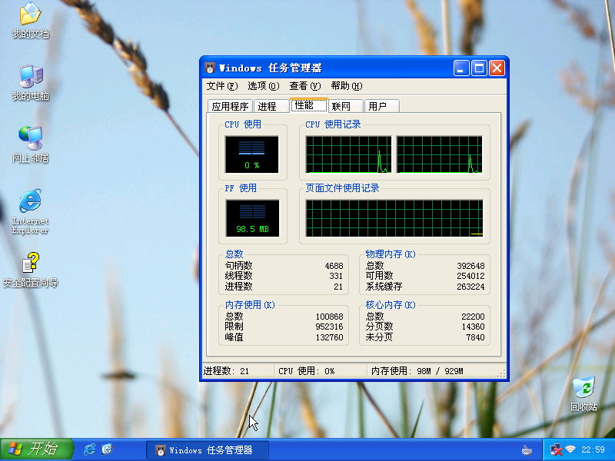Open the 帮助(H) menu
The width and height of the screenshot is (615, 461).
(x=347, y=86)
